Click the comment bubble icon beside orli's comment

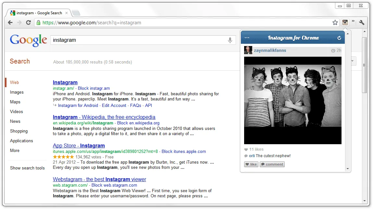tap(246, 156)
